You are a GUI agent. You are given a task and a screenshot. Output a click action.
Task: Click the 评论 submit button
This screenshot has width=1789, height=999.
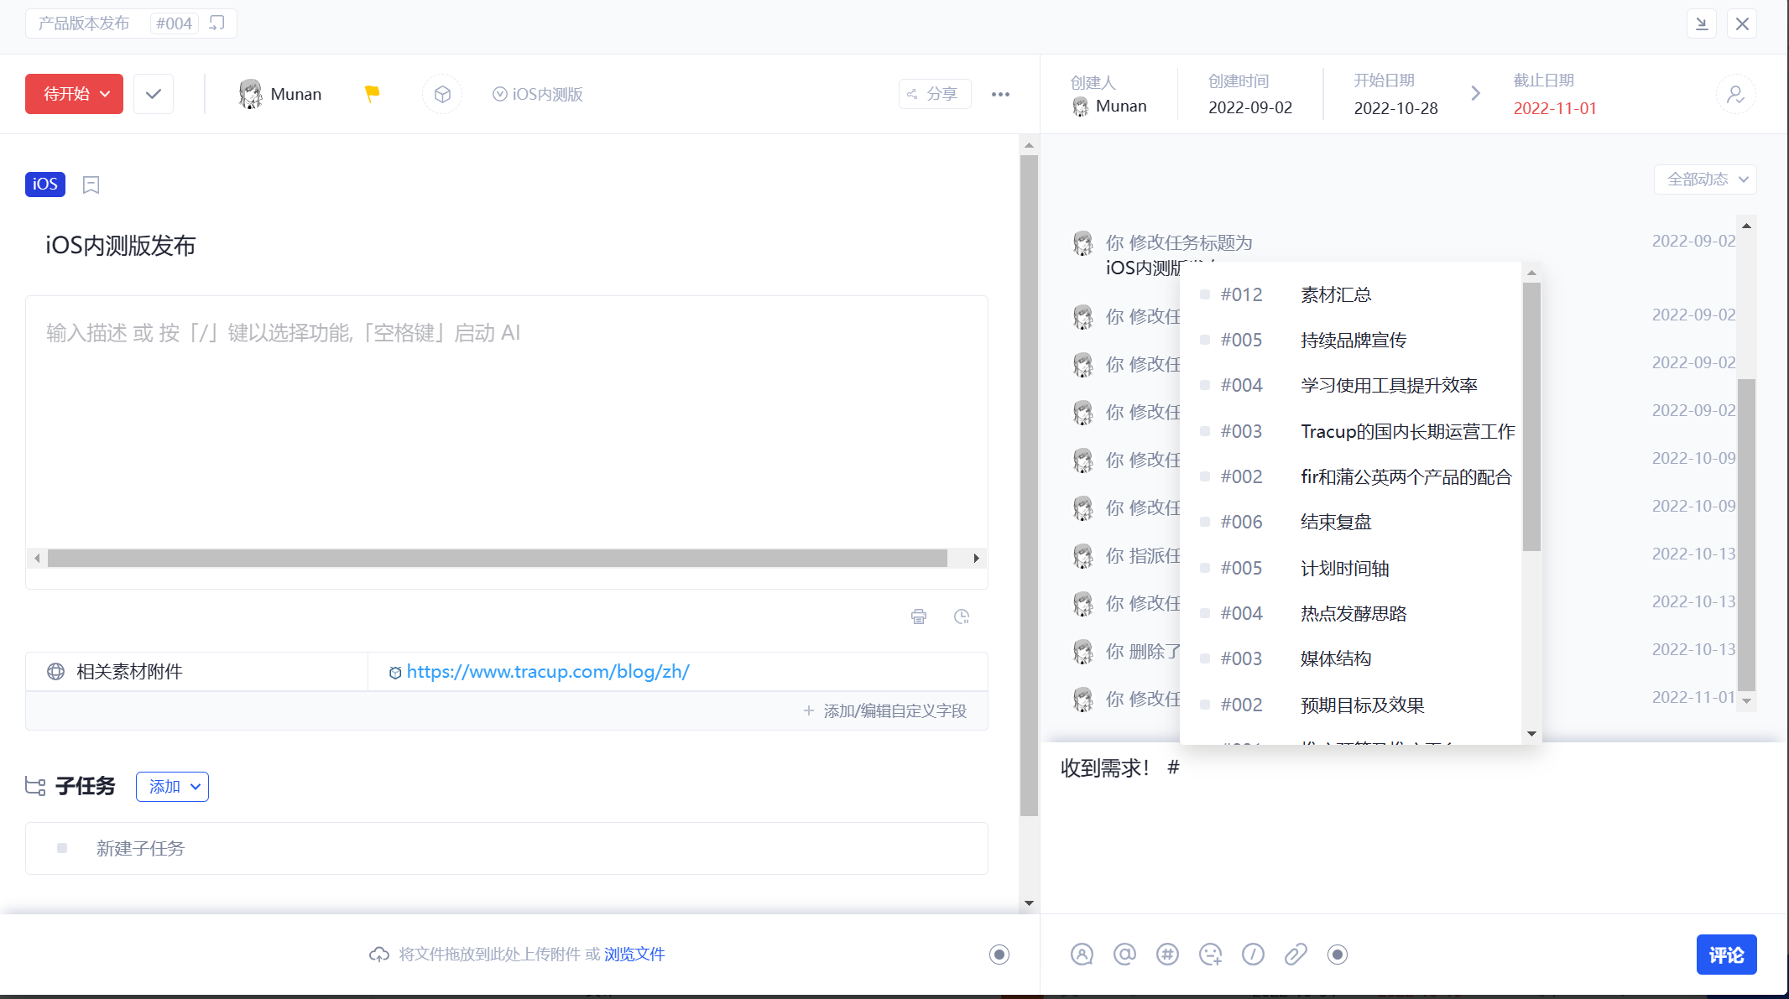(x=1726, y=955)
